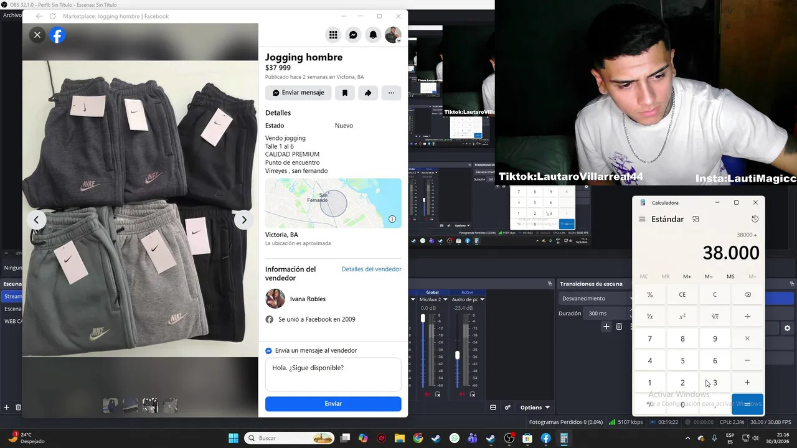This screenshot has height=448, width=797.
Task: Click the calculator multiply key
Action: point(747,338)
